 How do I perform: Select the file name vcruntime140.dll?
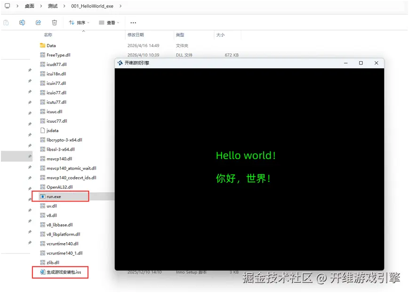pyautogui.click(x=63, y=244)
